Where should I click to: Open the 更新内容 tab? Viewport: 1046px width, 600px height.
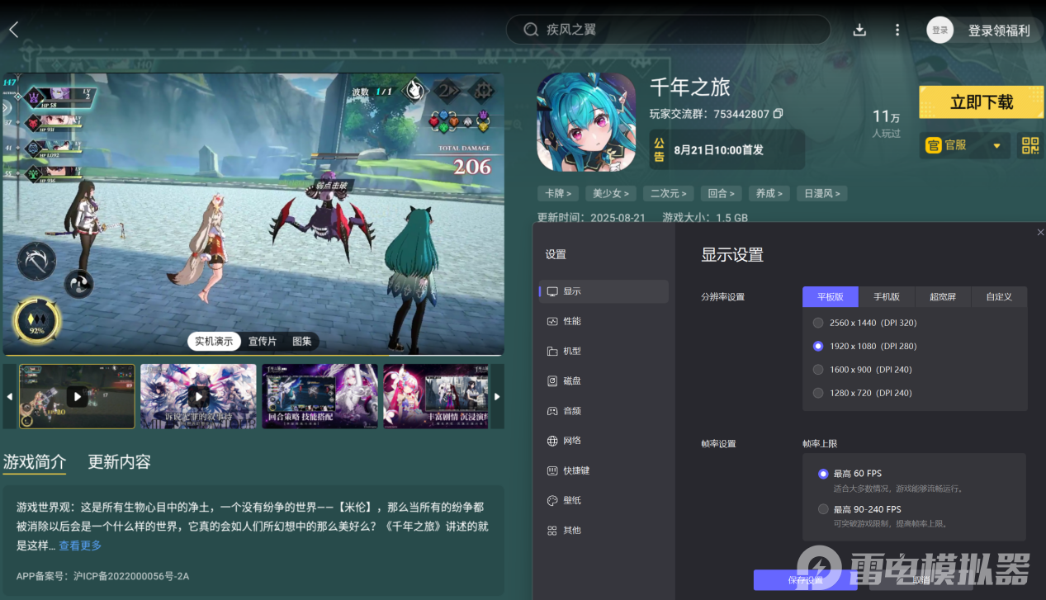click(x=120, y=461)
